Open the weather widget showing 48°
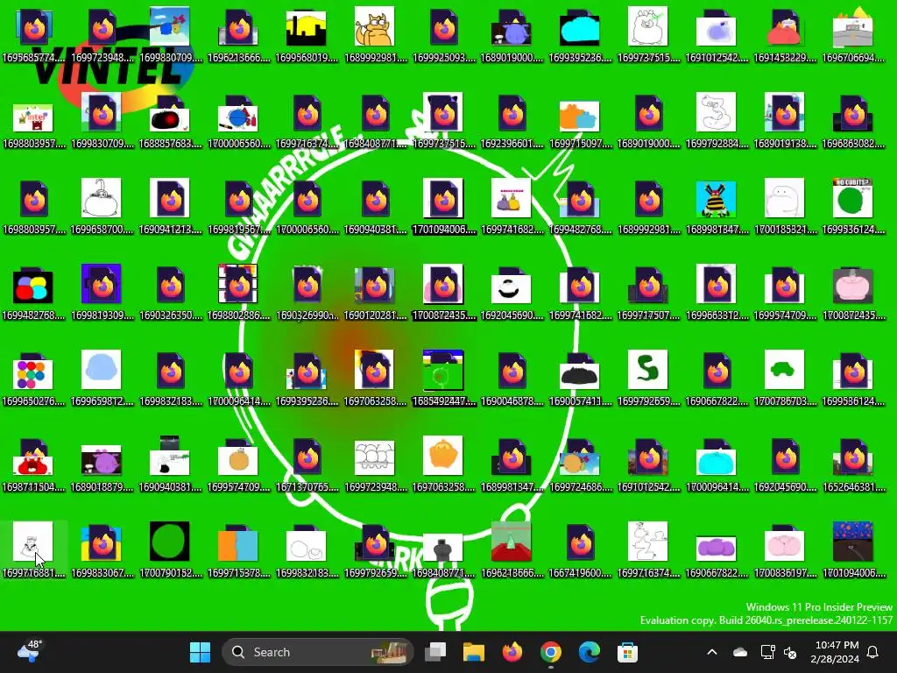Screen dimensions: 897x673 [x=29, y=651]
